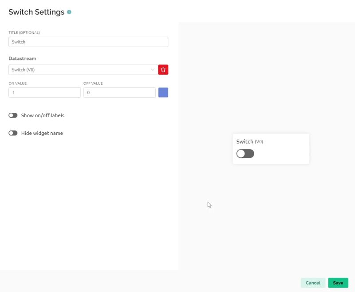
Task: Click the info icon beside Switch Settings
Action: tap(69, 12)
